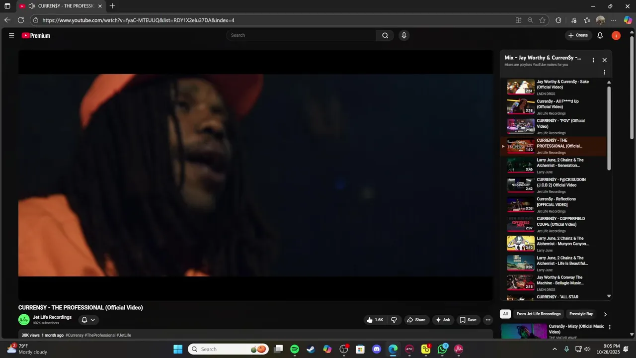Viewport: 636px width, 358px height.
Task: Open a new browser tab
Action: point(112,6)
